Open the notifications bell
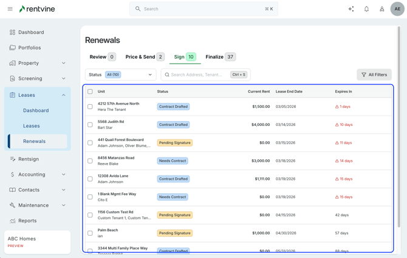Screen dimensions: 407x258 point(366,9)
